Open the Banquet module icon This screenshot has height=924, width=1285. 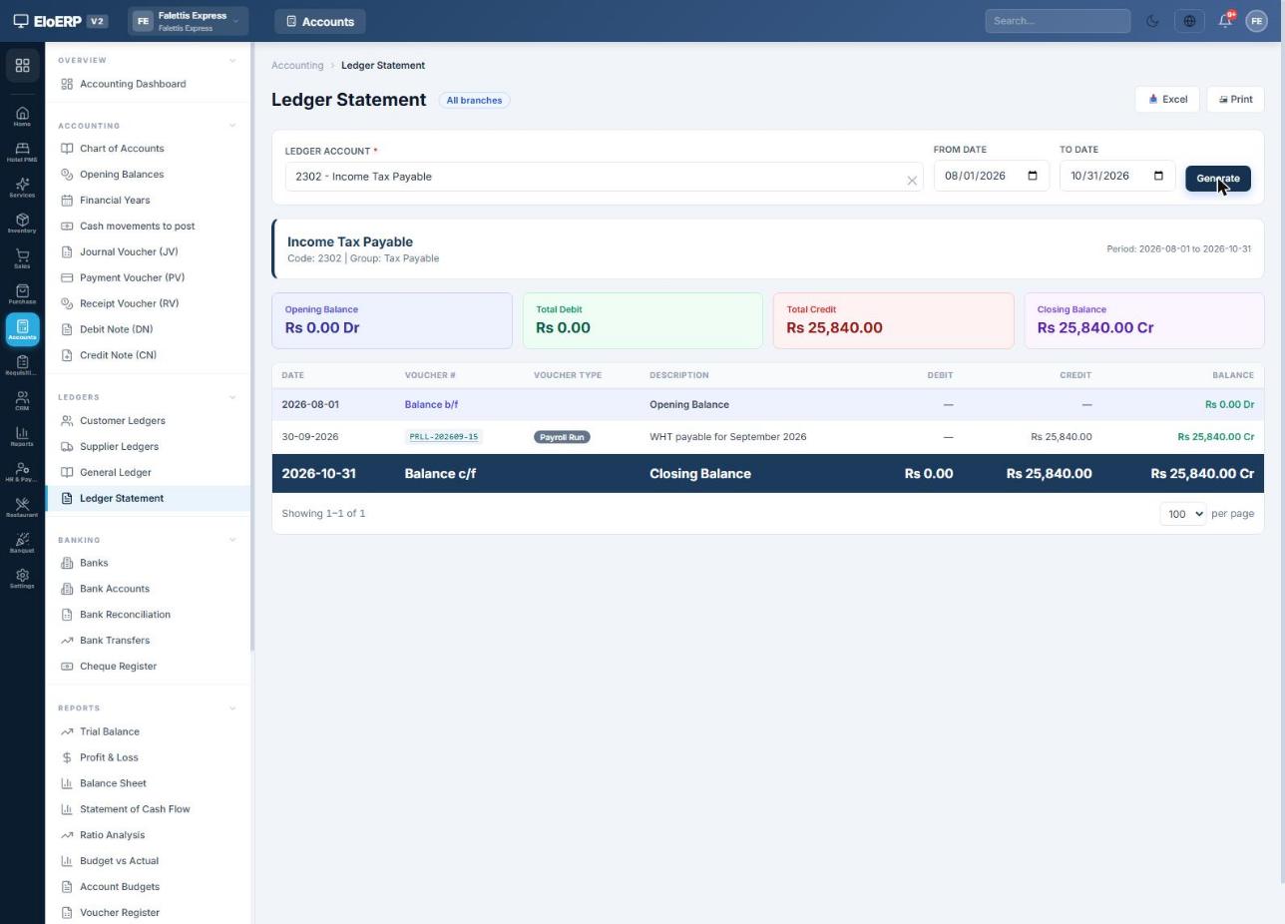pyautogui.click(x=22, y=543)
